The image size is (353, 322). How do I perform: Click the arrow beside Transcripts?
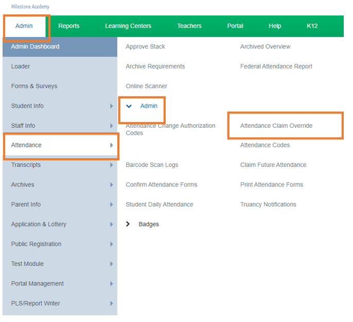click(x=111, y=165)
